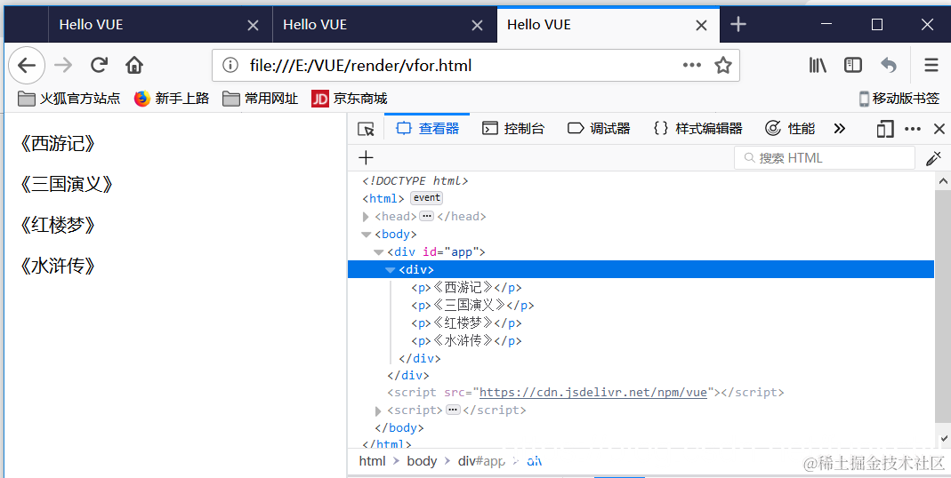Screen dimensions: 951x478
Task: Close the active third Hello VUE tab
Action: pyautogui.click(x=701, y=26)
